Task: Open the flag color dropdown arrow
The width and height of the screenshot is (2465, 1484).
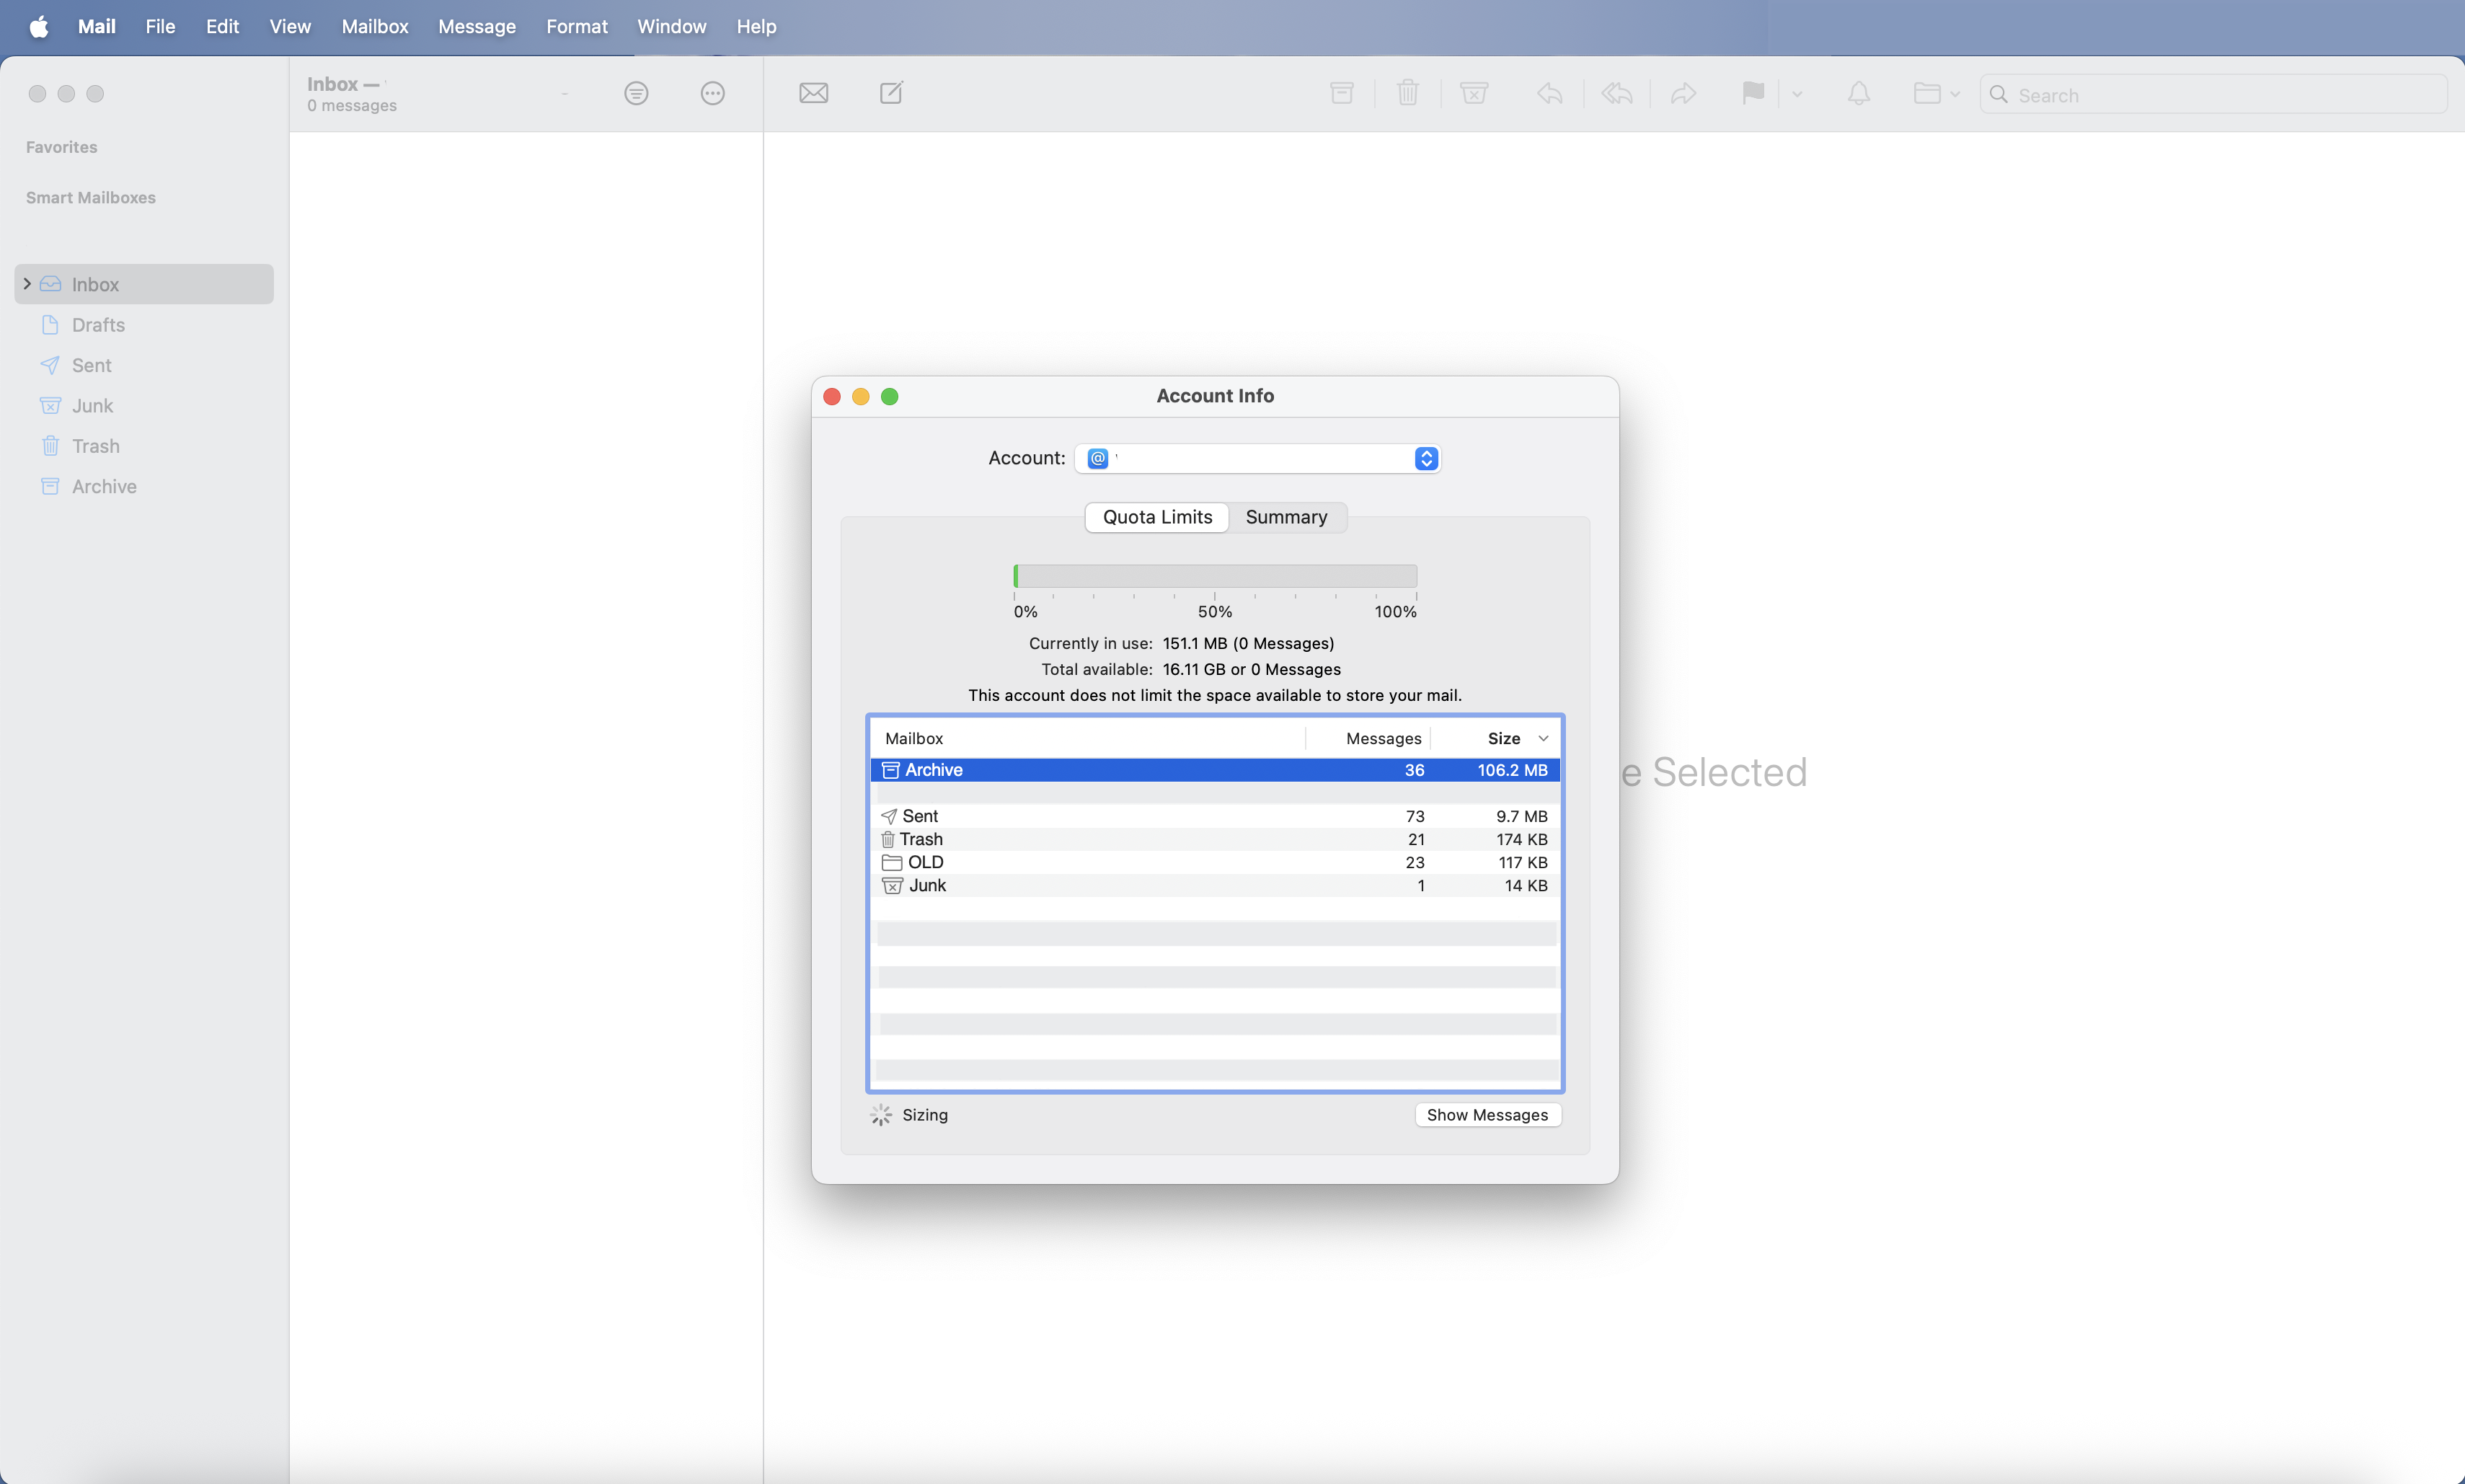Action: coord(1796,94)
